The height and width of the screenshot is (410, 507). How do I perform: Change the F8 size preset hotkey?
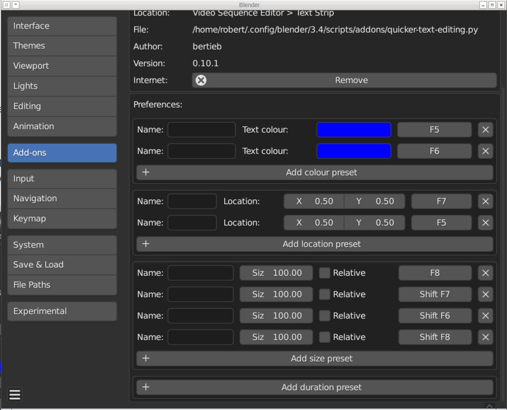coord(435,273)
